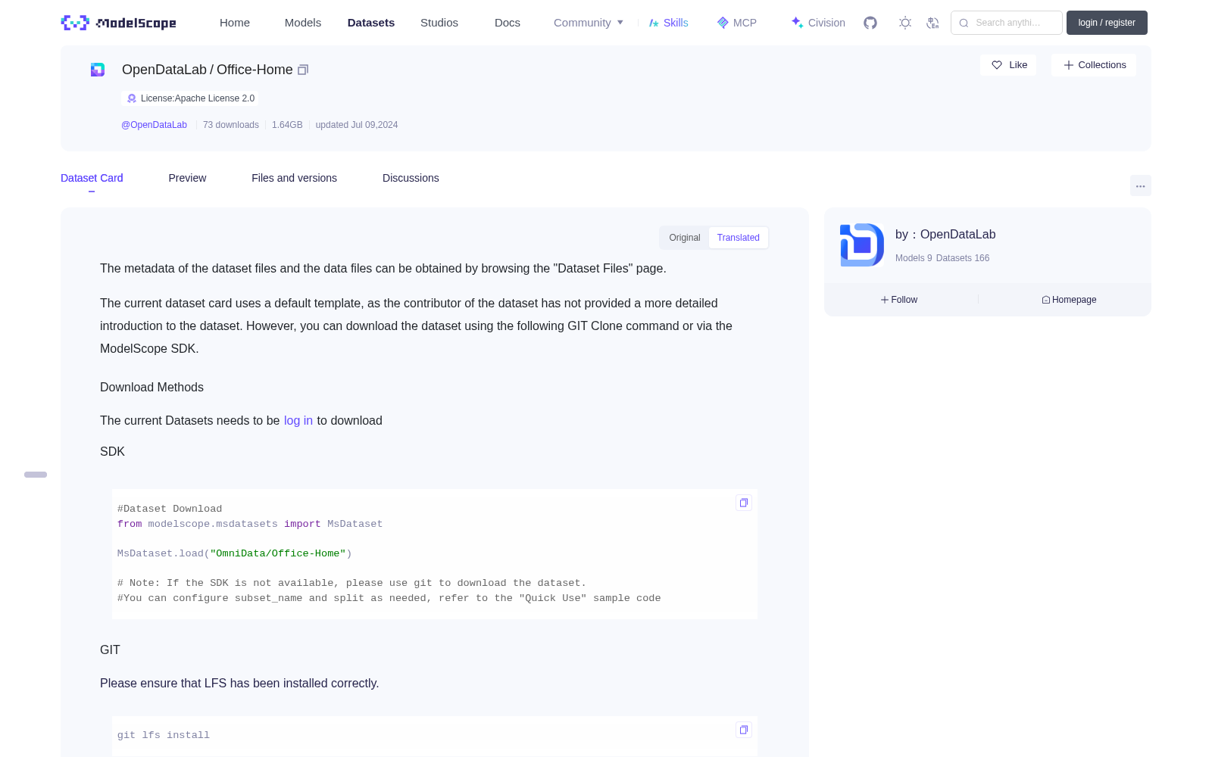Image resolution: width=1212 pixels, height=757 pixels.
Task: Click the Apache License 2.0 tag
Action: 190,98
